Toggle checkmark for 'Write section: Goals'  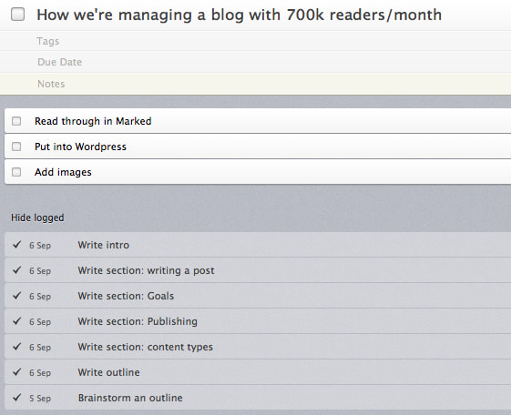(17, 296)
